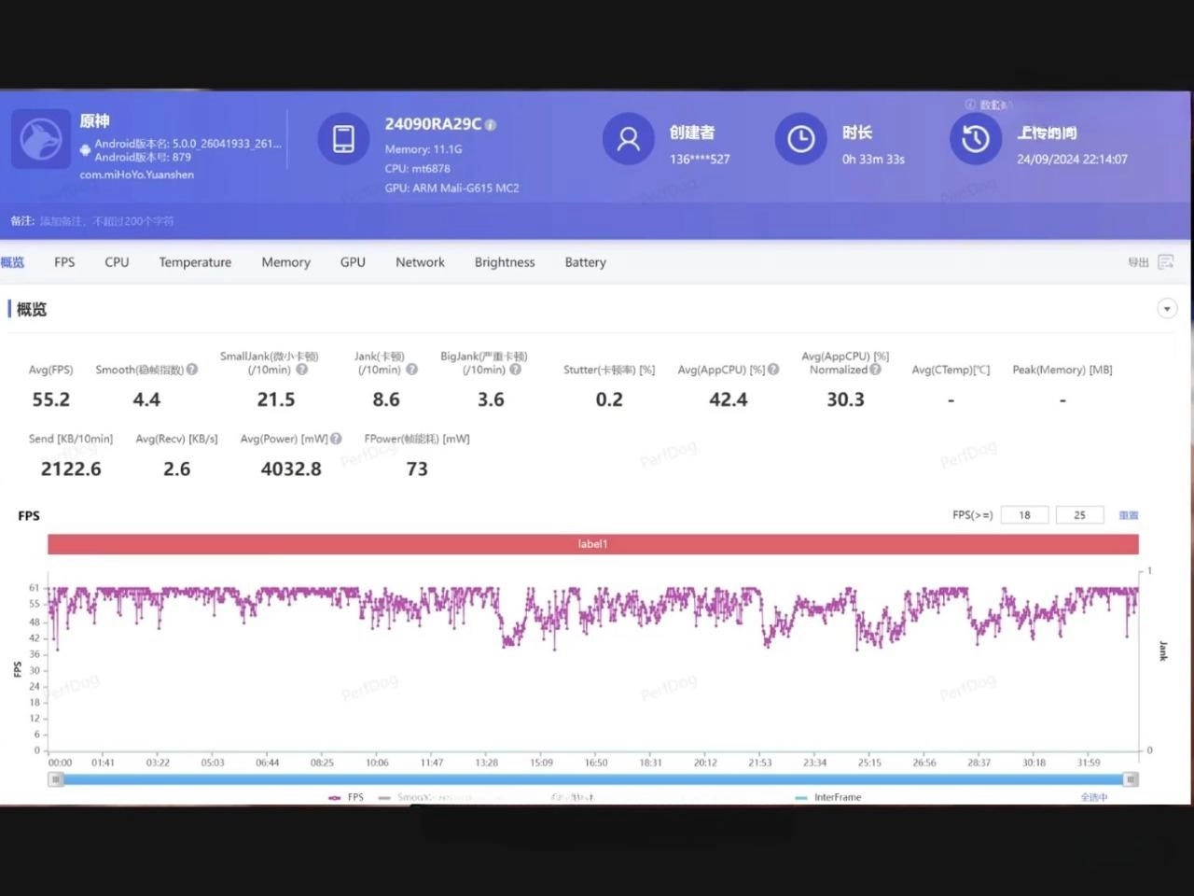Click the creator user avatar icon
This screenshot has width=1194, height=896.
629,139
